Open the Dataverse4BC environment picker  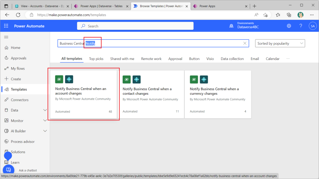tap(248, 26)
